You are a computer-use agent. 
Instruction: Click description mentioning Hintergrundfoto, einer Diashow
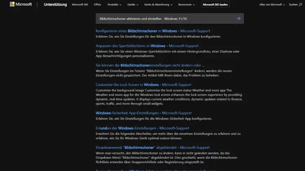(168, 54)
